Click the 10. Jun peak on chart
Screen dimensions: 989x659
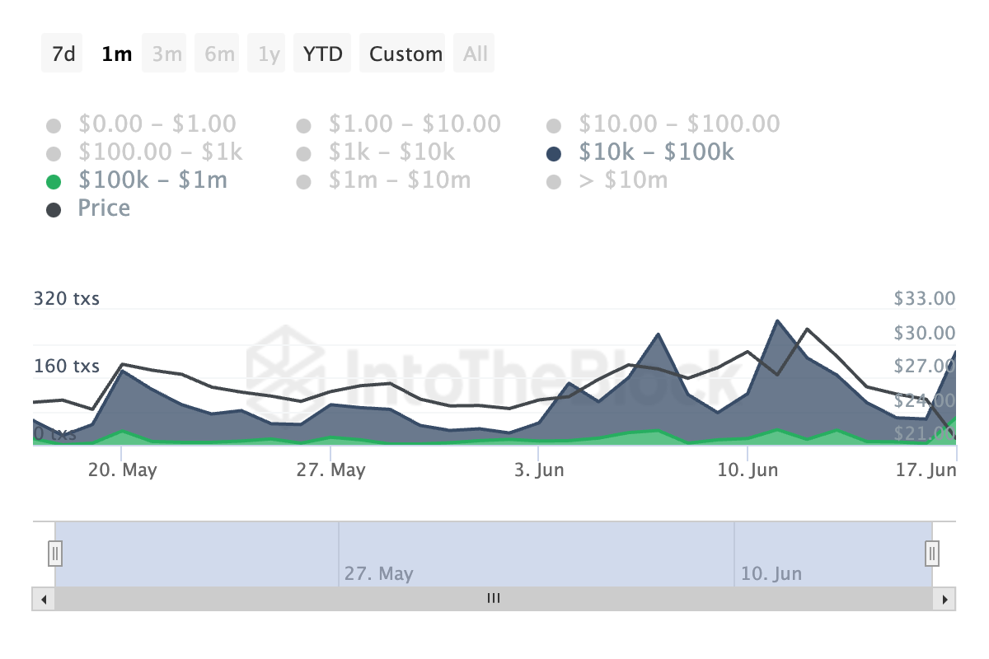point(776,320)
